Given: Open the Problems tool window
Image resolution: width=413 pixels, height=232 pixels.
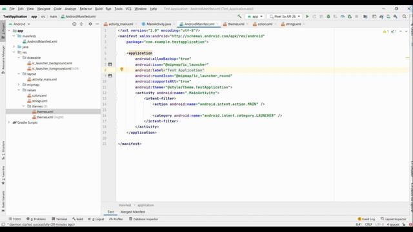Looking at the screenshot, I should point(36,219).
